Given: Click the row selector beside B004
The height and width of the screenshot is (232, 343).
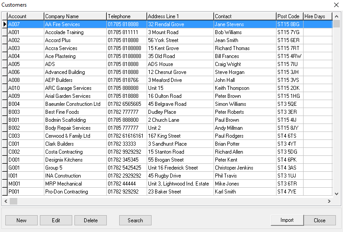Looking at the screenshot, I should pyautogui.click(x=4, y=104).
